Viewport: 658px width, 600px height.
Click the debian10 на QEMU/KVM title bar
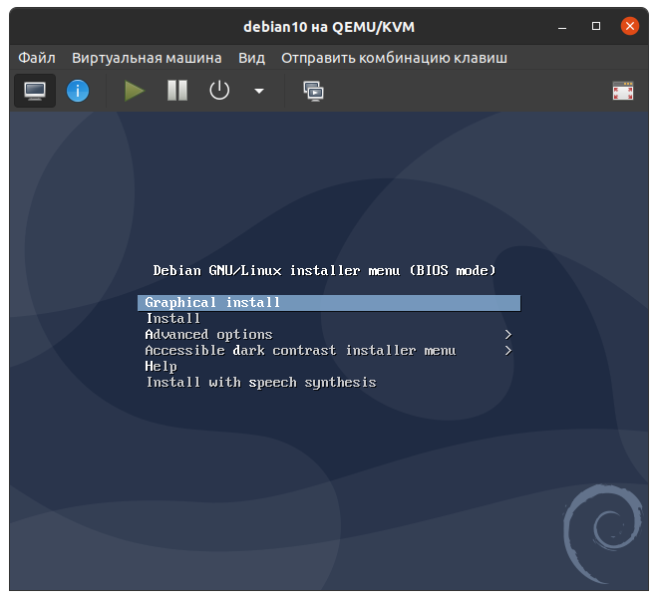coord(329,27)
